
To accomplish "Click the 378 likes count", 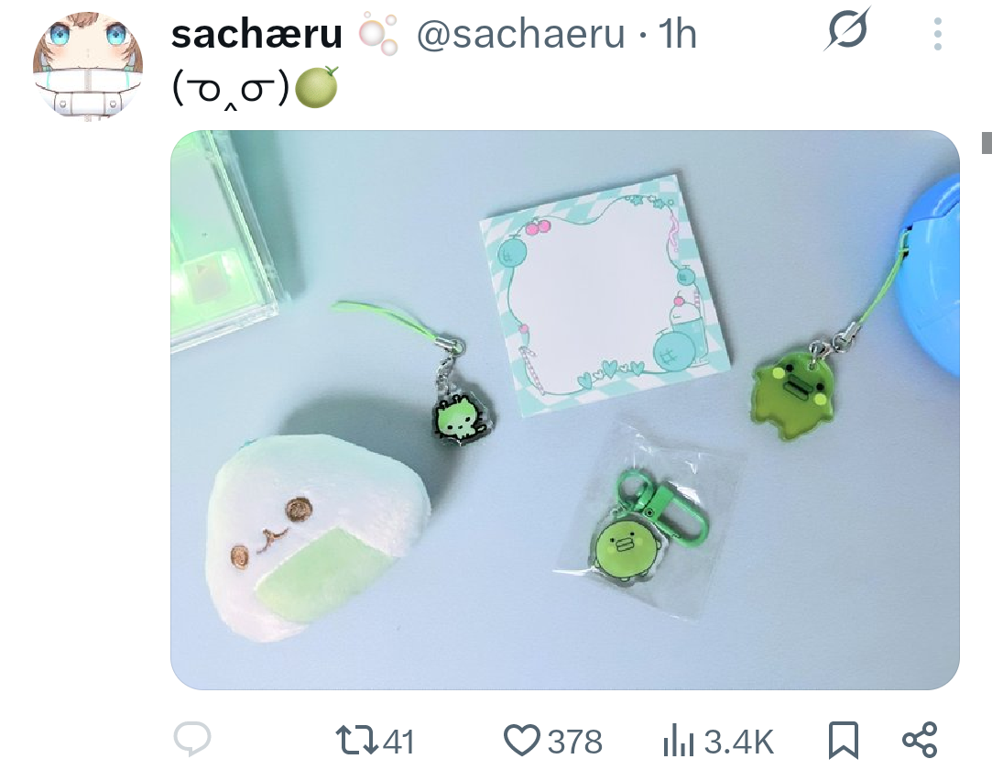I will coord(574,742).
